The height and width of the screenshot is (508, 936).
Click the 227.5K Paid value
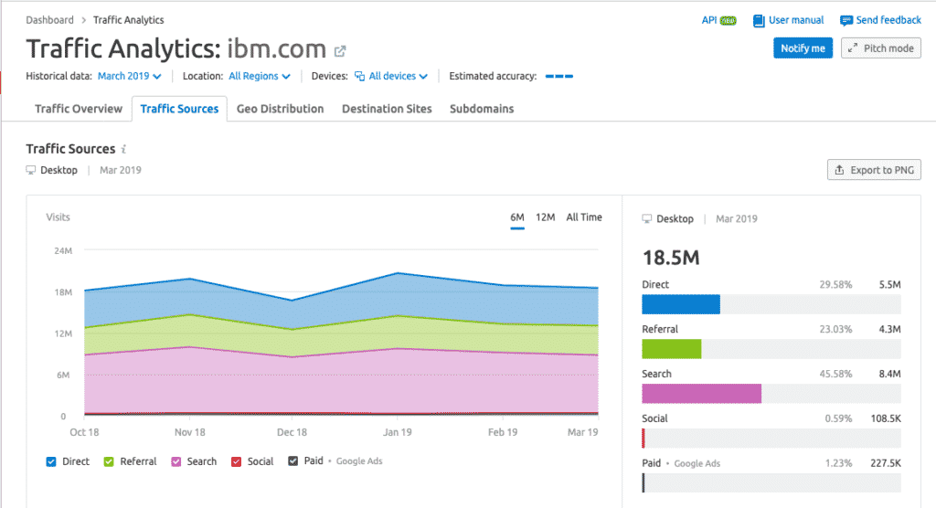tap(885, 463)
